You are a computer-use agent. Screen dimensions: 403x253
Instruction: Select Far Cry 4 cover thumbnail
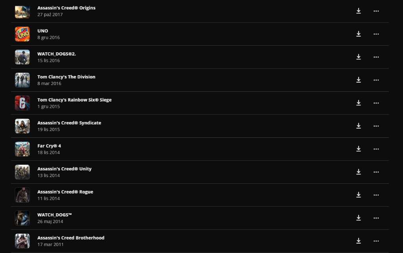click(x=22, y=149)
